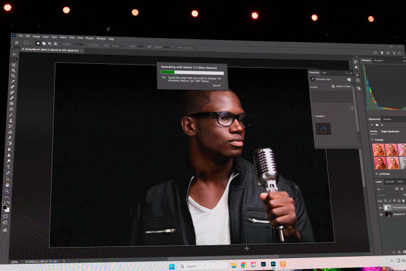Image resolution: width=406 pixels, height=271 pixels.
Task: Click the folder icon in Adjustments panel
Action: pos(377,125)
